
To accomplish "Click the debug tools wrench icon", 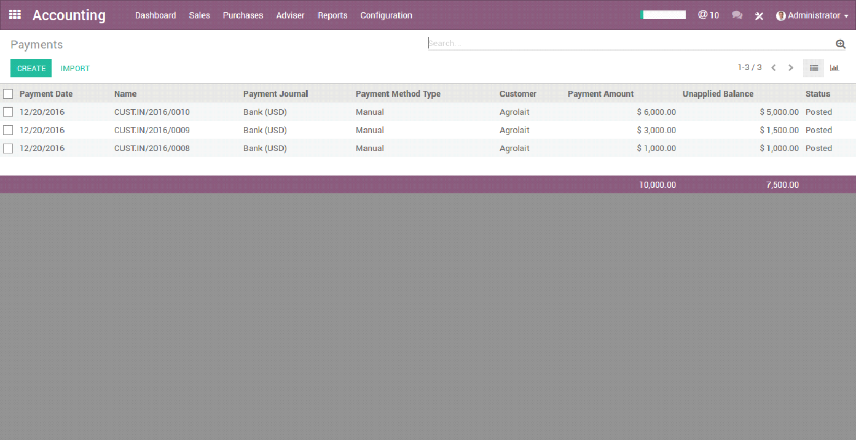I will 760,16.
